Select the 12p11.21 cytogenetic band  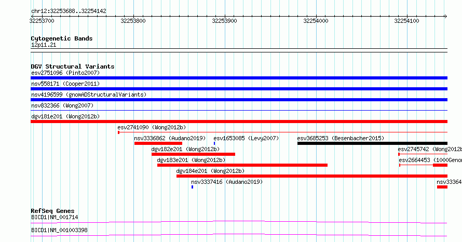[239, 50]
